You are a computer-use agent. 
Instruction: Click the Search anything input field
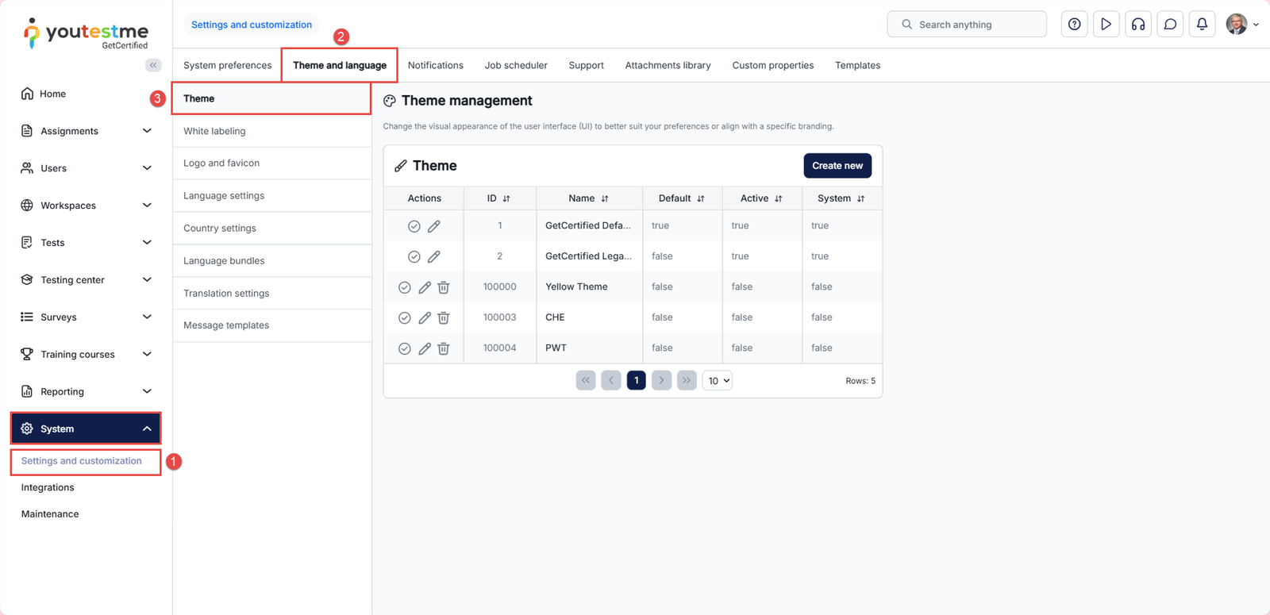point(967,25)
